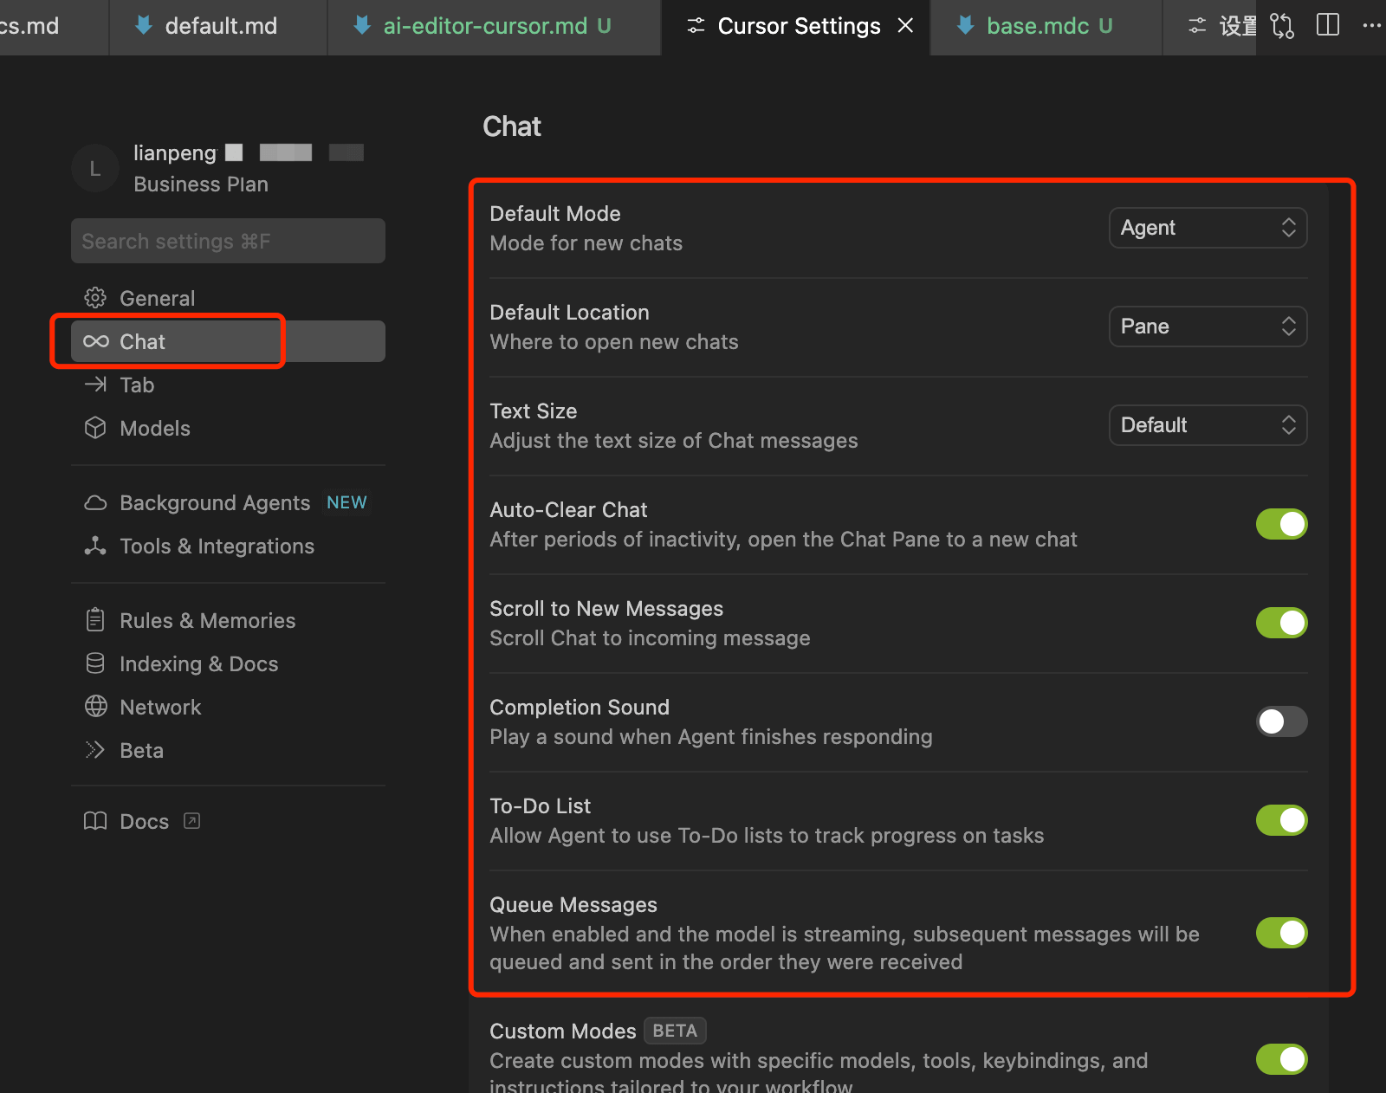Screen dimensions: 1386x1093
Task: Click the Completion Sound setting title
Action: coord(580,708)
